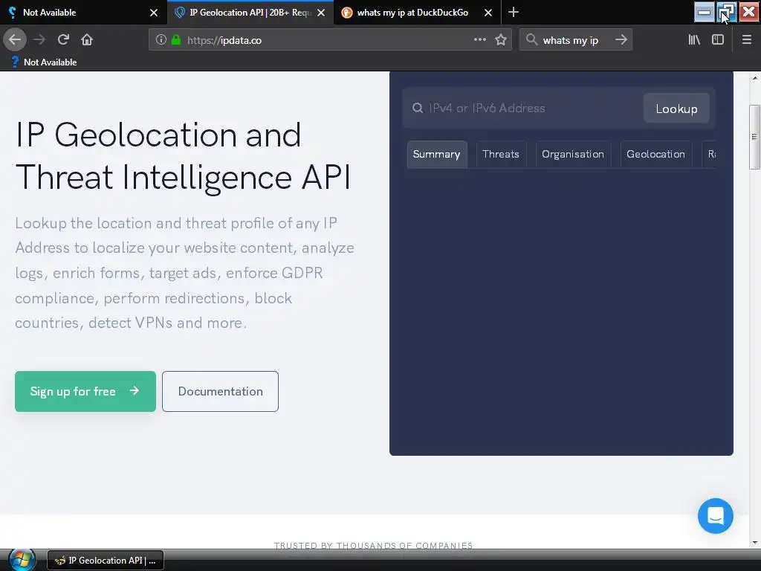Viewport: 761px width, 571px height.
Task: Click 'Sign up for free' button
Action: (x=85, y=391)
